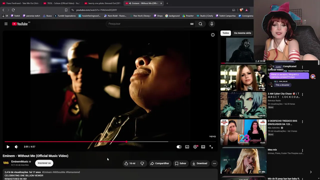Select the Todos filter chip

(226, 33)
